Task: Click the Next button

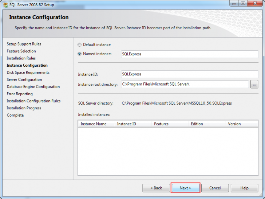Action: [185, 188]
